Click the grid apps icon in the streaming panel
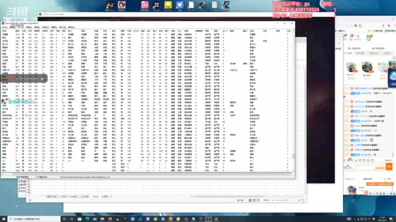This screenshot has width=396, height=222. tap(355, 26)
